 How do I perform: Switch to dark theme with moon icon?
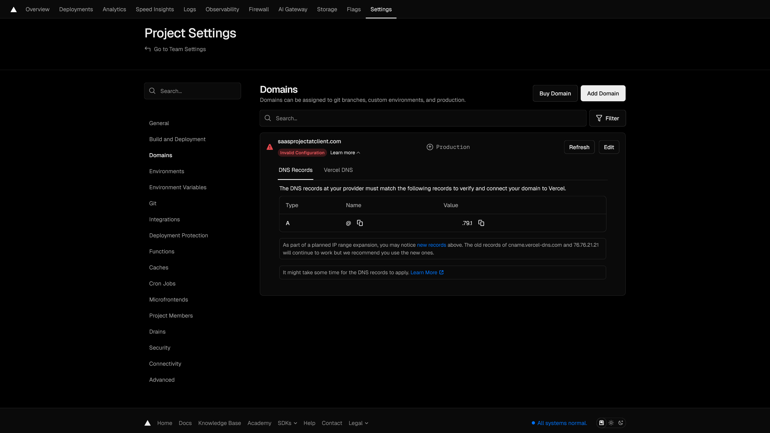pyautogui.click(x=621, y=423)
